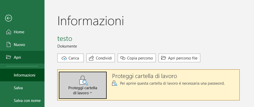
Task: Click the Condividi button
Action: click(x=101, y=58)
